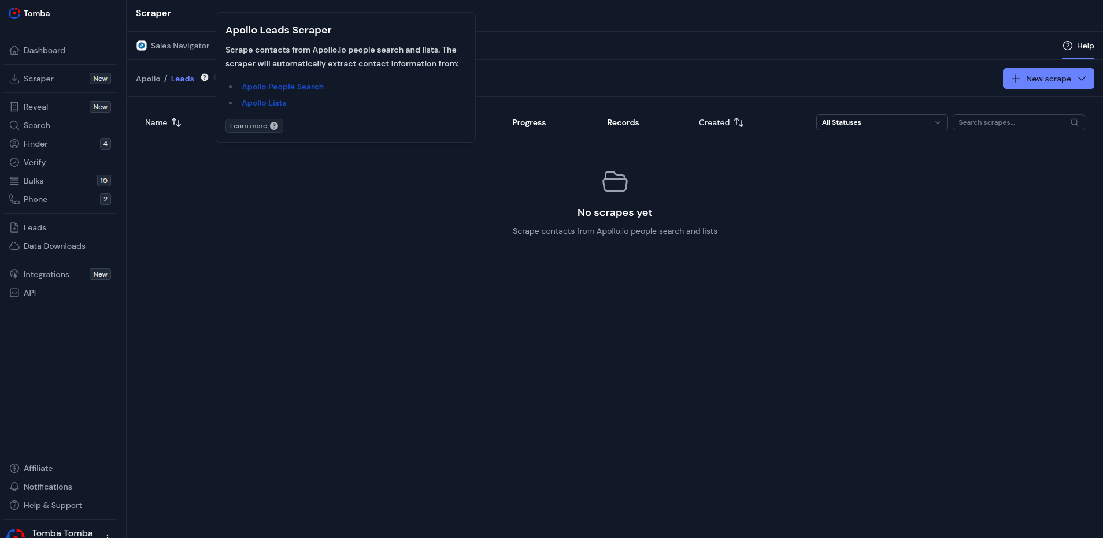
Task: Click the magnifier icon in search scrapes
Action: click(x=1075, y=122)
